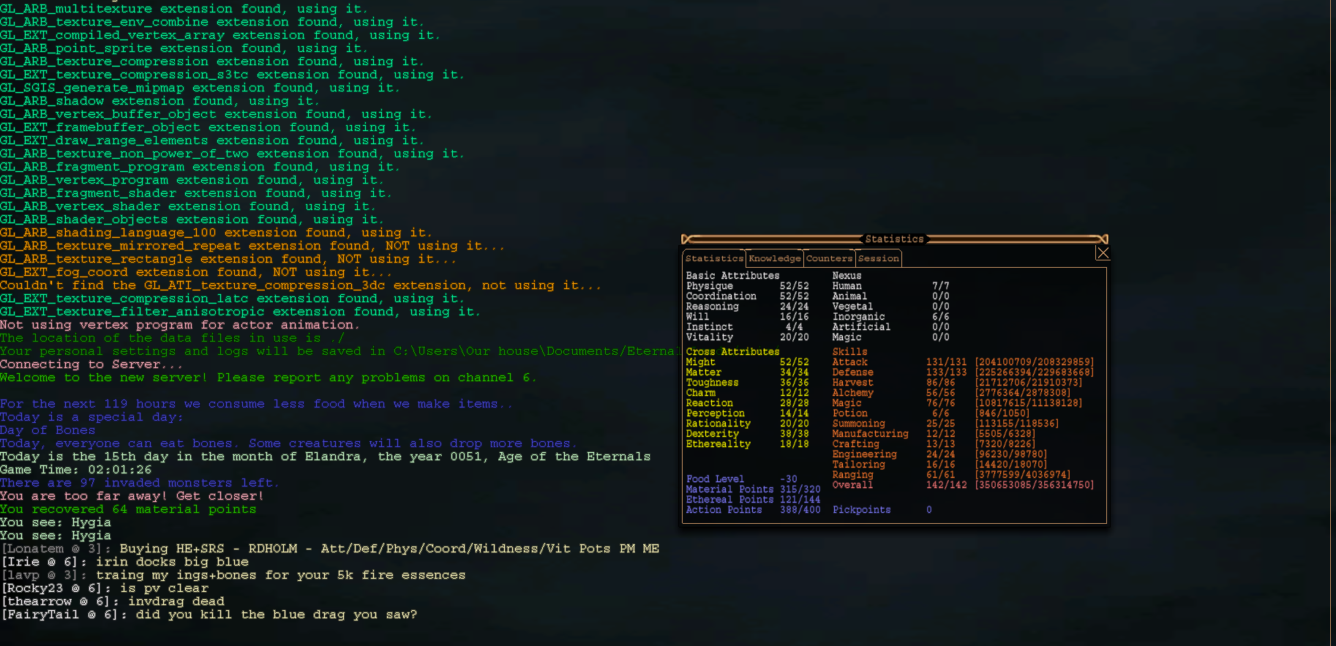Click the Rationality cross attribute
Viewport: 1336px width, 646px height.
718,424
